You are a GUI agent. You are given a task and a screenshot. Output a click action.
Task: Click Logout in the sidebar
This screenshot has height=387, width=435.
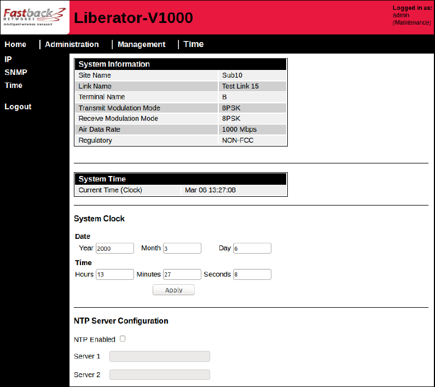18,107
